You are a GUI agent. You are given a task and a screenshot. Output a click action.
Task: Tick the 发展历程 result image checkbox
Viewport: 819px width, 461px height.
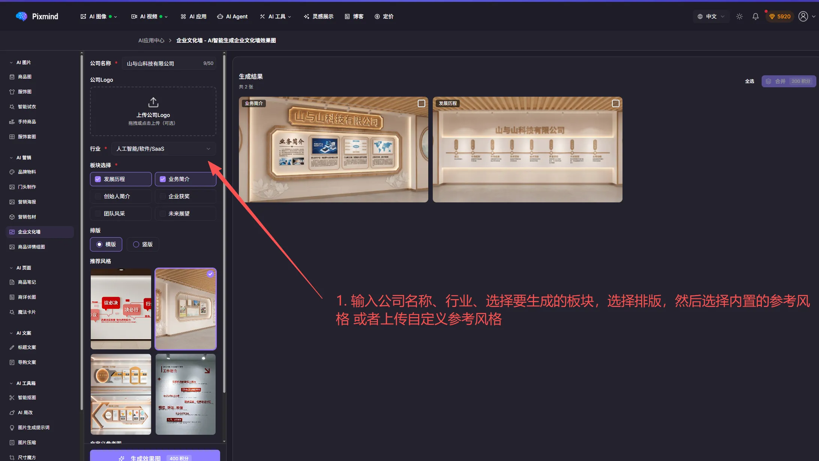tap(615, 103)
